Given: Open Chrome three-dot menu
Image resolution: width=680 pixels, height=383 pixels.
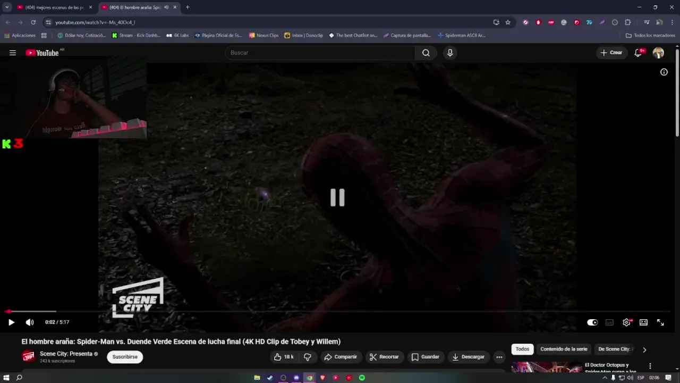Looking at the screenshot, I should (673, 22).
